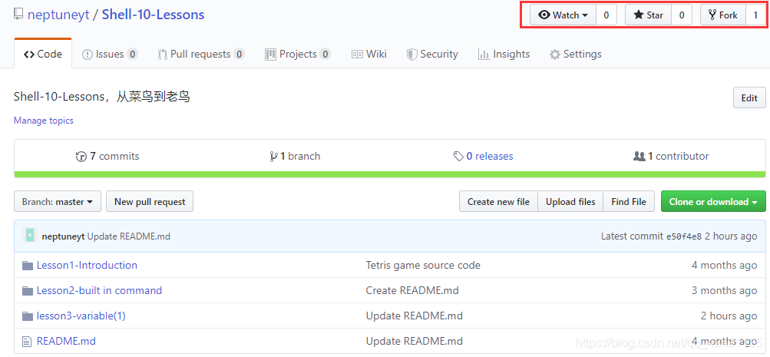The height and width of the screenshot is (357, 770).
Task: Click the people icon beside 1 contributor
Action: [639, 157]
